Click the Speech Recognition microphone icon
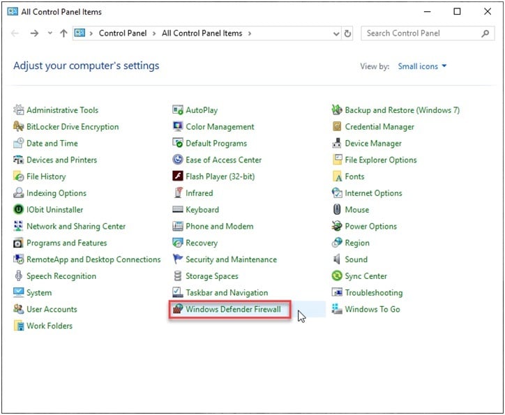The height and width of the screenshot is (415, 505). (x=18, y=276)
